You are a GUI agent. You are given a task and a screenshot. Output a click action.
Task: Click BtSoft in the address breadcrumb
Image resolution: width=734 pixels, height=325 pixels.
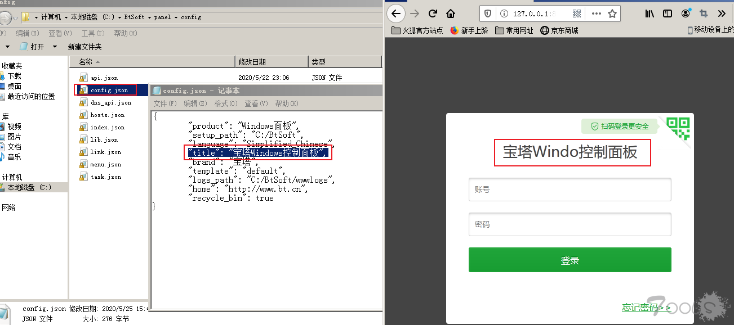(x=135, y=17)
